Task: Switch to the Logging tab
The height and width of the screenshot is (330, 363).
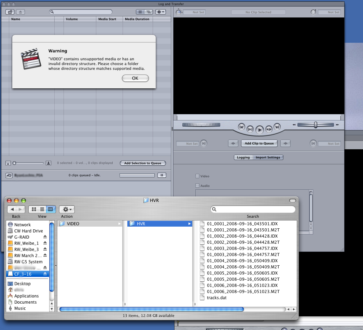Action: tap(243, 157)
